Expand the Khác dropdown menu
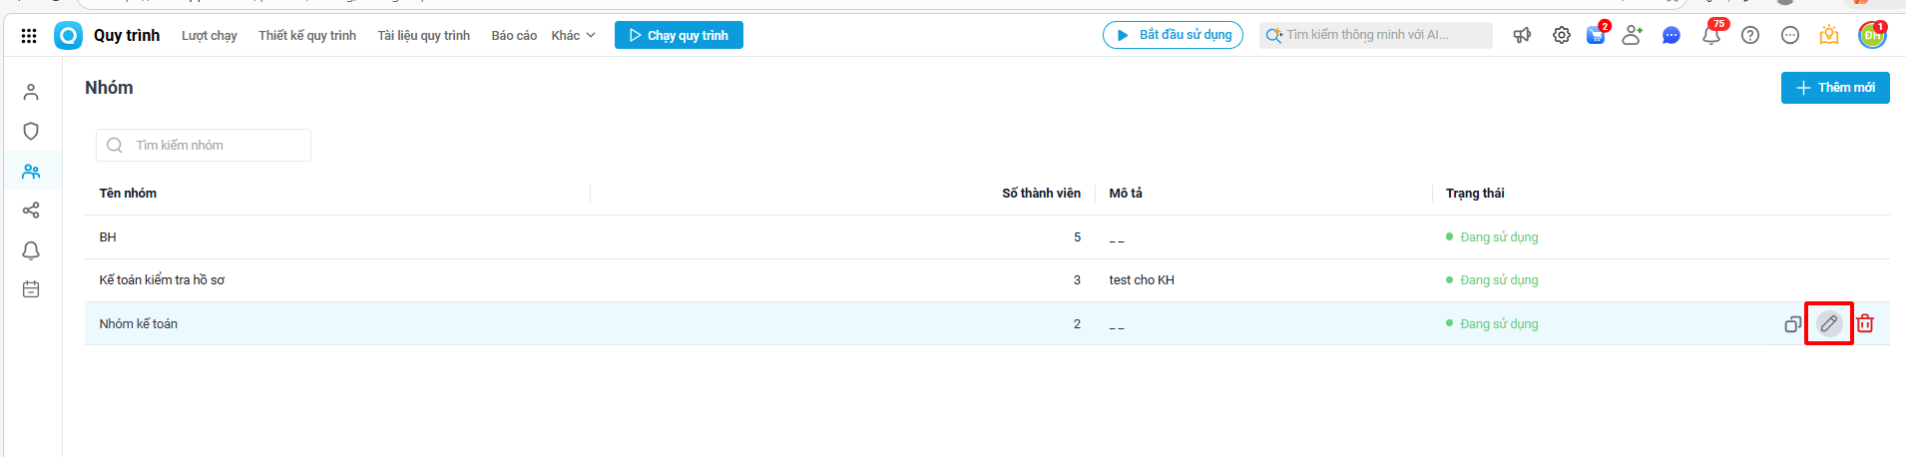Viewport: 1906px width, 457px height. [x=573, y=36]
